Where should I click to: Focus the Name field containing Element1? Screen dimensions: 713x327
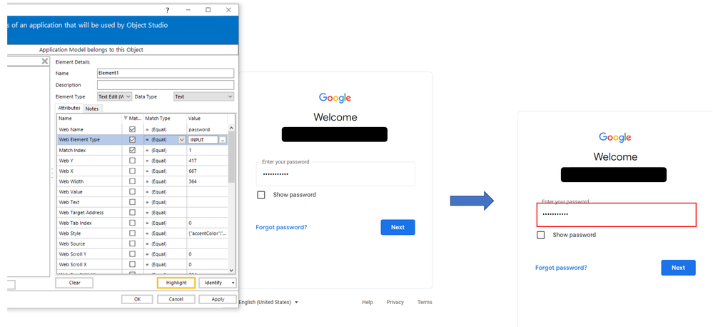pos(166,74)
